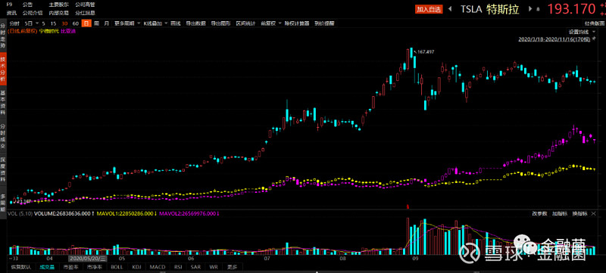The width and height of the screenshot is (606, 273).
Task: Select the BOLL indicator tab
Action: click(x=117, y=267)
